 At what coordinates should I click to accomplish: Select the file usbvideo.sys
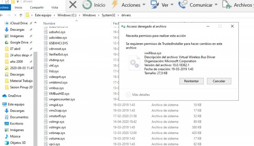[x=58, y=38]
